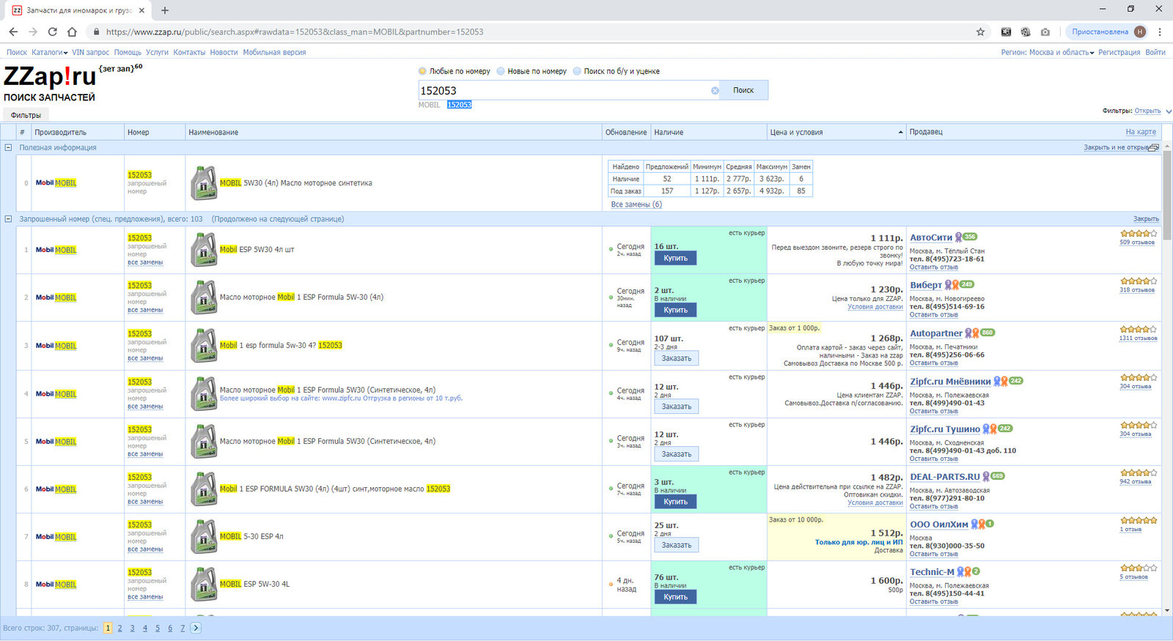Open the browser home page
The image size is (1173, 641).
[72, 32]
